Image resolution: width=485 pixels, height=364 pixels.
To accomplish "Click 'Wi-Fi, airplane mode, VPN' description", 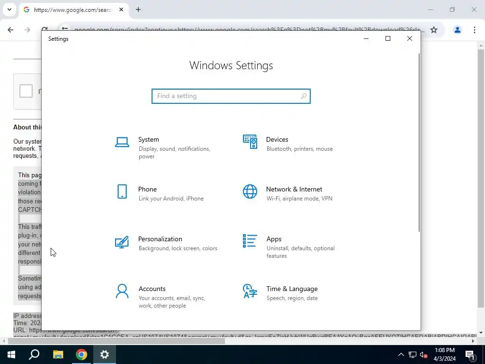I will [299, 199].
